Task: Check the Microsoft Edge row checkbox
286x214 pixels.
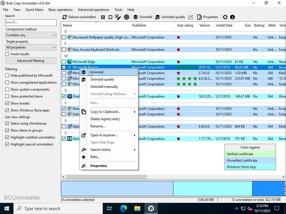Action: [x=64, y=62]
